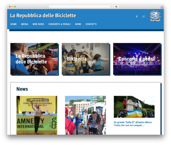171x145 pixels.
Task: Go to the HOME menu item
Action: pyautogui.click(x=13, y=24)
